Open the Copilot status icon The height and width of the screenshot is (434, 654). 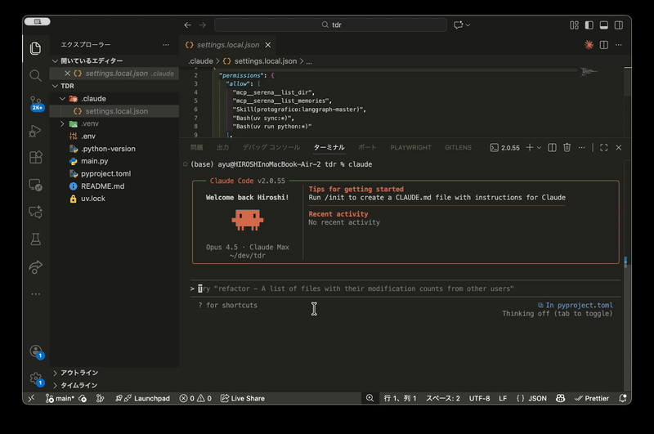(x=560, y=398)
